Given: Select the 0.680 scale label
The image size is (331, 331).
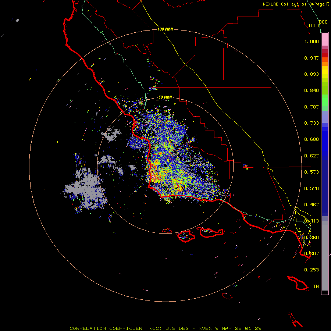Looking at the screenshot, I should click(x=312, y=139).
